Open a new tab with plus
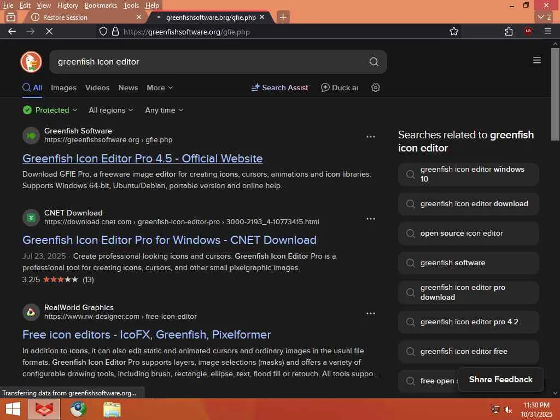This screenshot has height=420, width=560. pyautogui.click(x=283, y=17)
